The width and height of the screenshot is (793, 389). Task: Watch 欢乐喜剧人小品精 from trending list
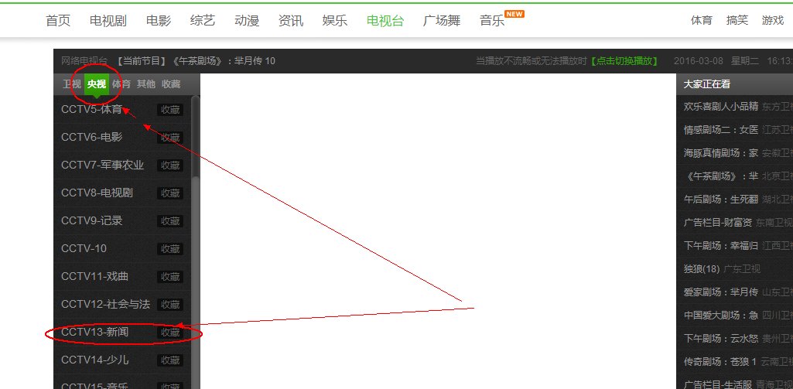point(721,106)
